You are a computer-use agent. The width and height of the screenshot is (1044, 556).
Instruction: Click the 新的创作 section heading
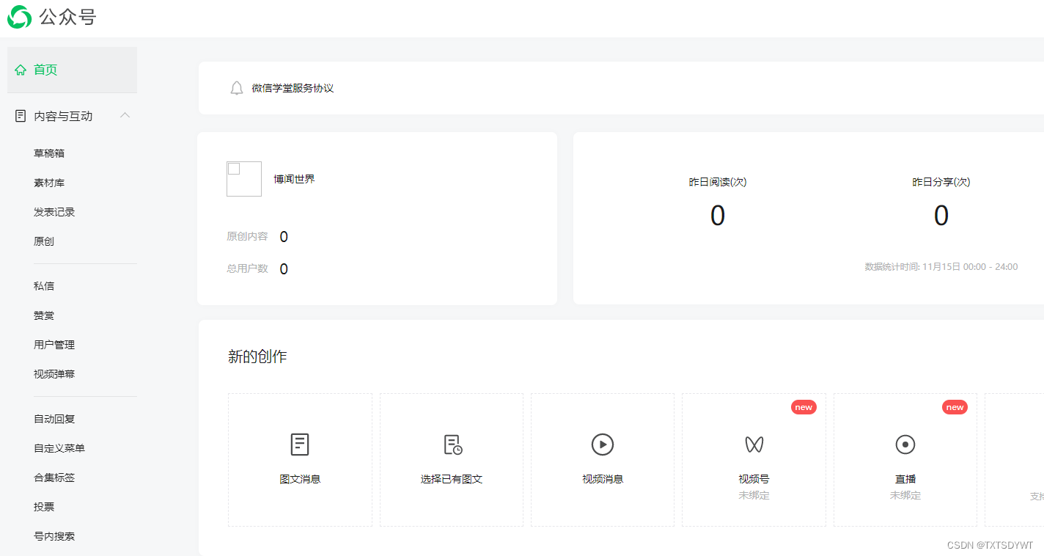[257, 357]
